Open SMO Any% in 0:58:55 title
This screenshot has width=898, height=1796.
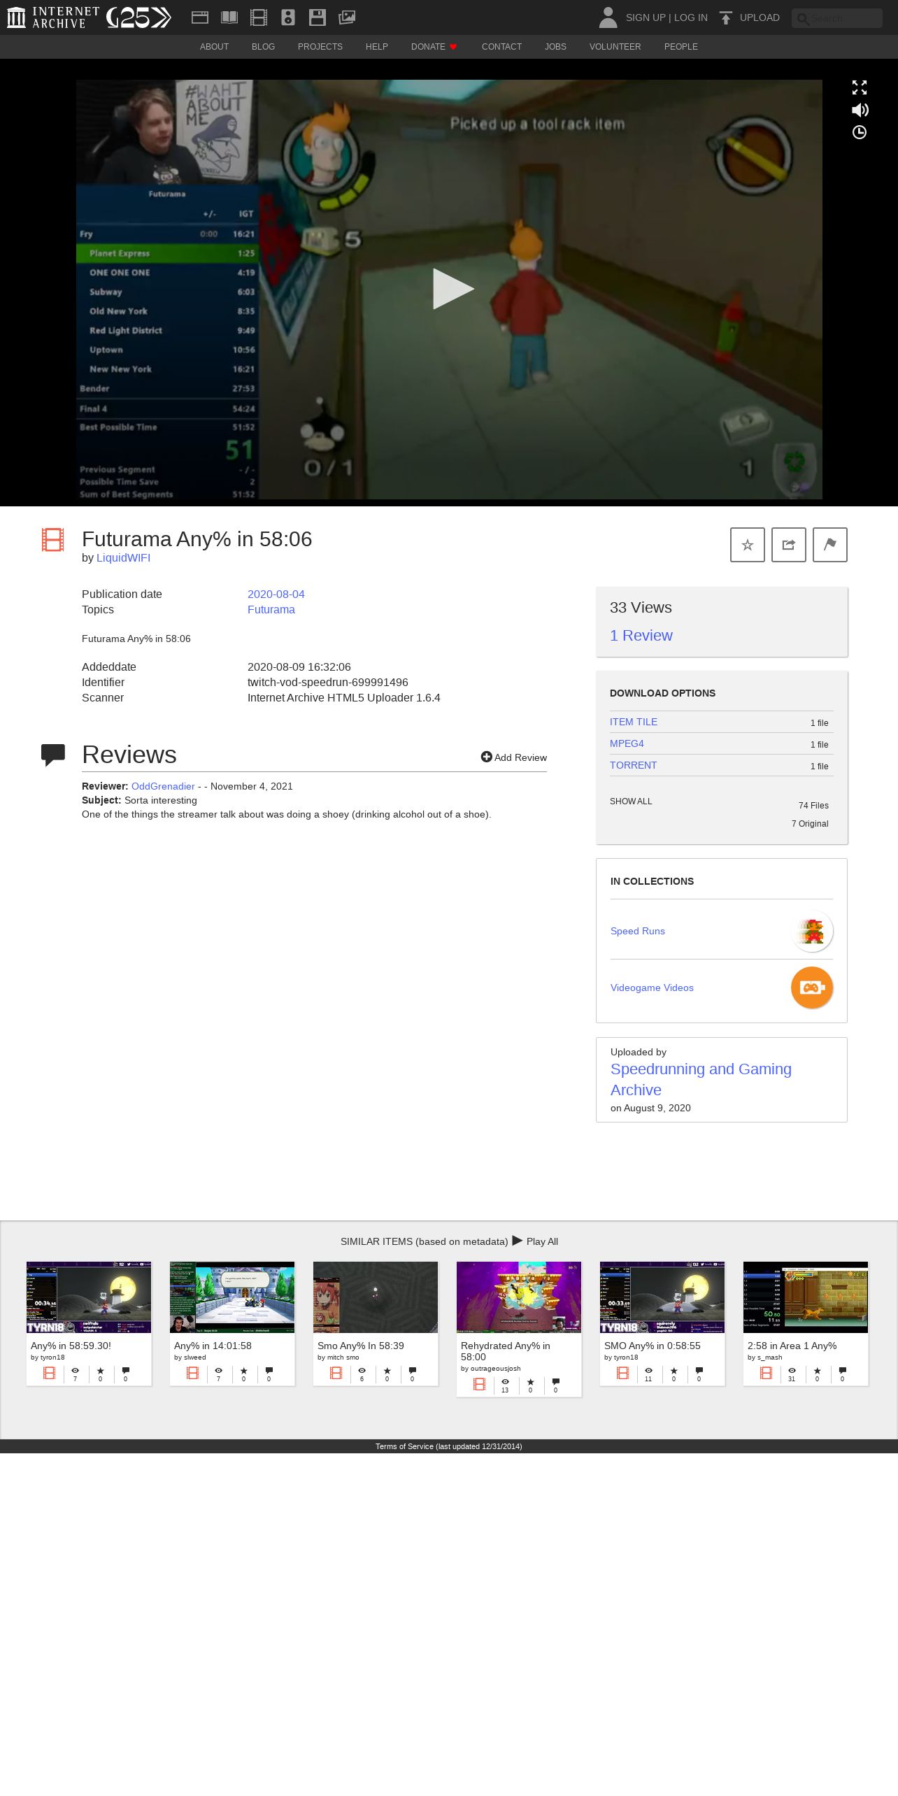point(652,1346)
